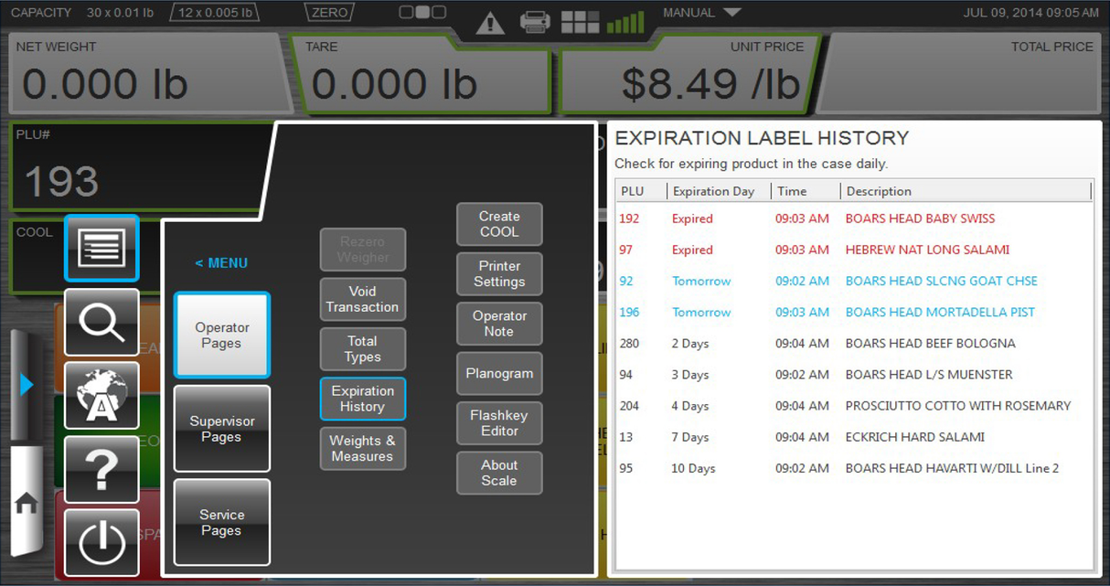Go back using the < MENU link
Viewport: 1110px width, 586px height.
click(x=220, y=262)
